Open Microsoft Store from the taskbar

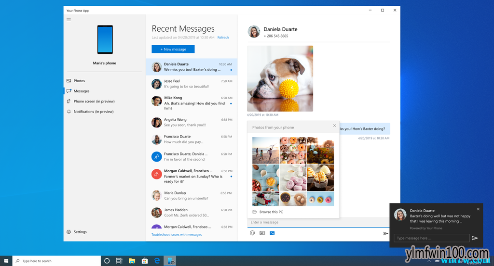(145, 261)
